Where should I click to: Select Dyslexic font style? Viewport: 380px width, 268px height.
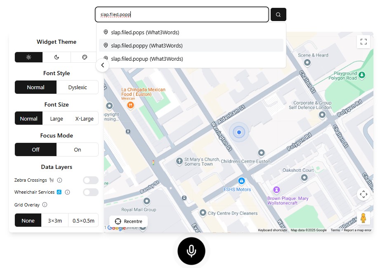pyautogui.click(x=78, y=87)
